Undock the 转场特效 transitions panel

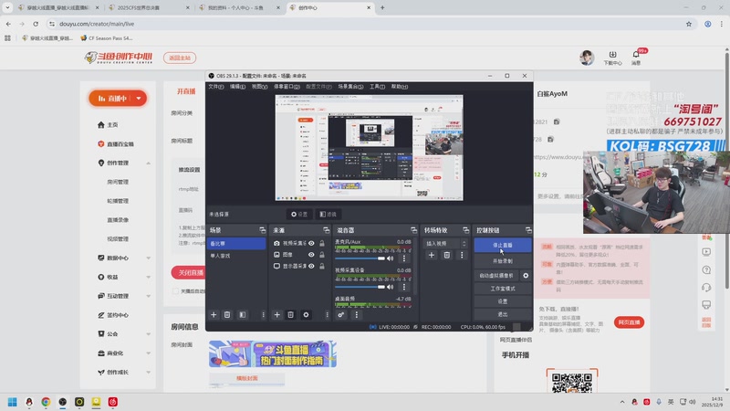466,230
